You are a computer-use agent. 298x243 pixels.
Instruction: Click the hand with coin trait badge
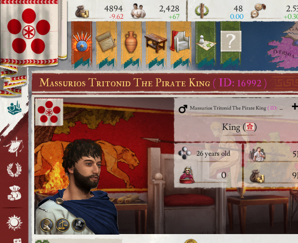tap(47, 225)
